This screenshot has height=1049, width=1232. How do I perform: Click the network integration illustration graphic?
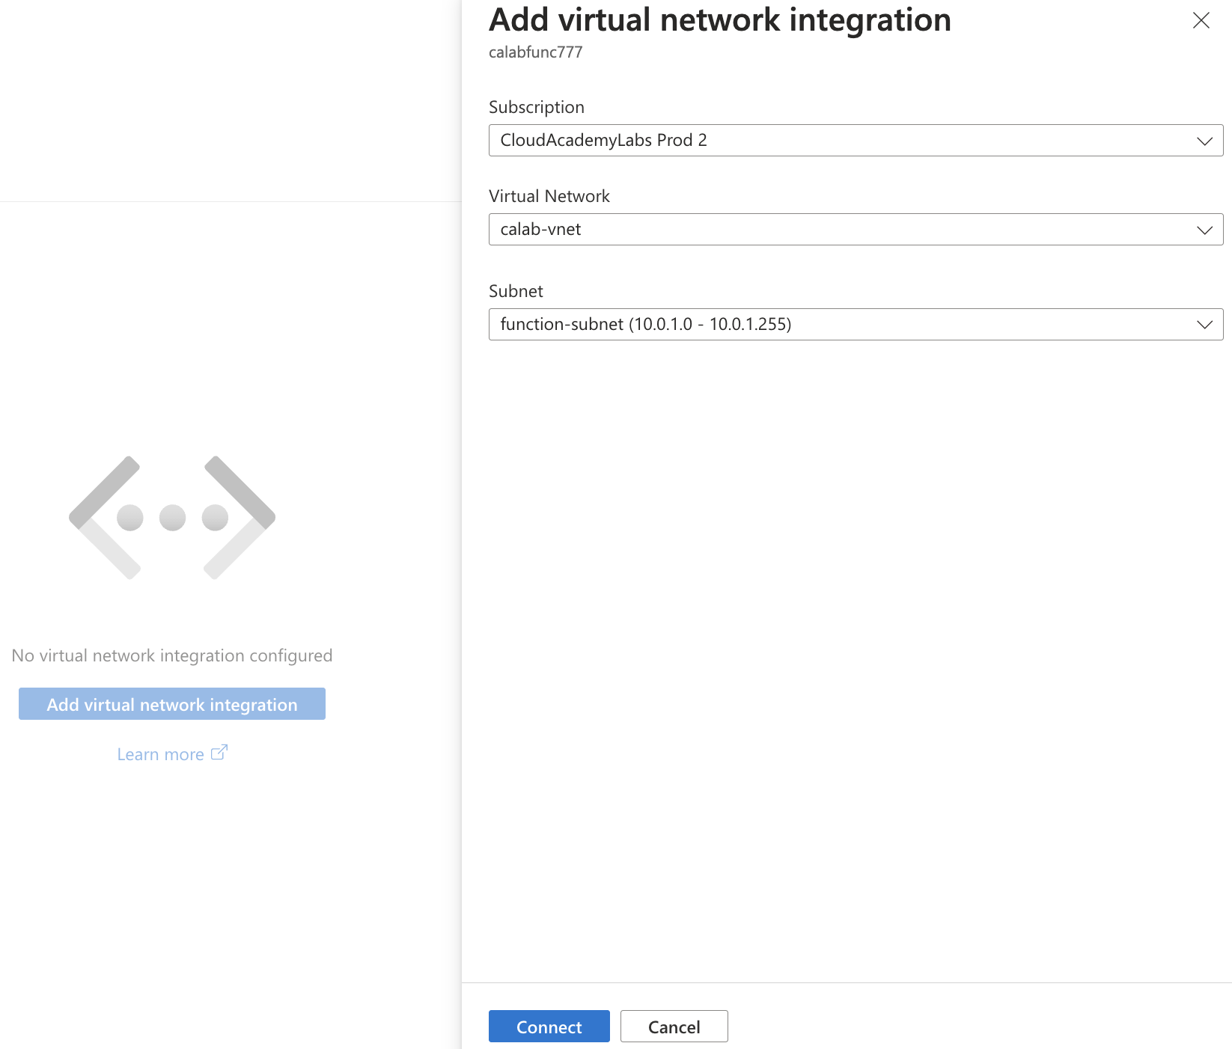[172, 516]
